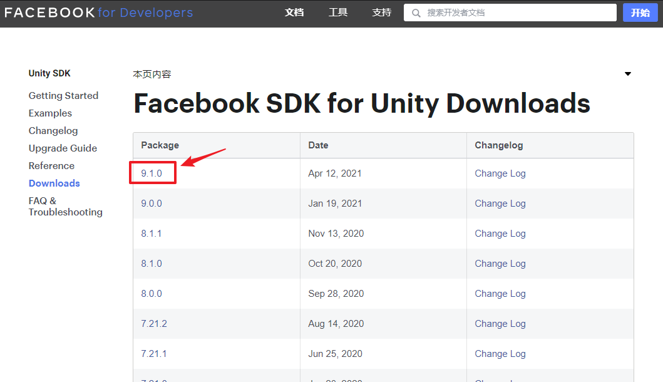Open Change Log for Sep 28, 2020
The width and height of the screenshot is (663, 382).
click(x=500, y=294)
